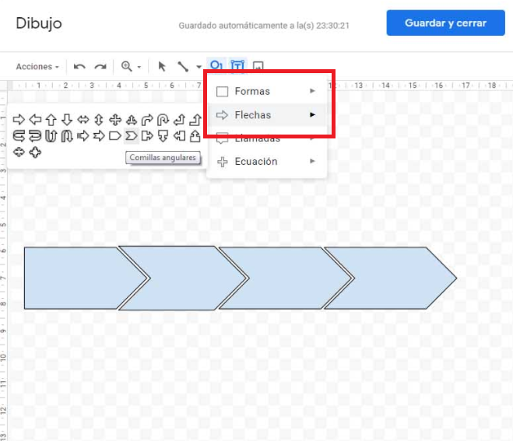Open the Flechas submenu
513x441 pixels.
(267, 115)
